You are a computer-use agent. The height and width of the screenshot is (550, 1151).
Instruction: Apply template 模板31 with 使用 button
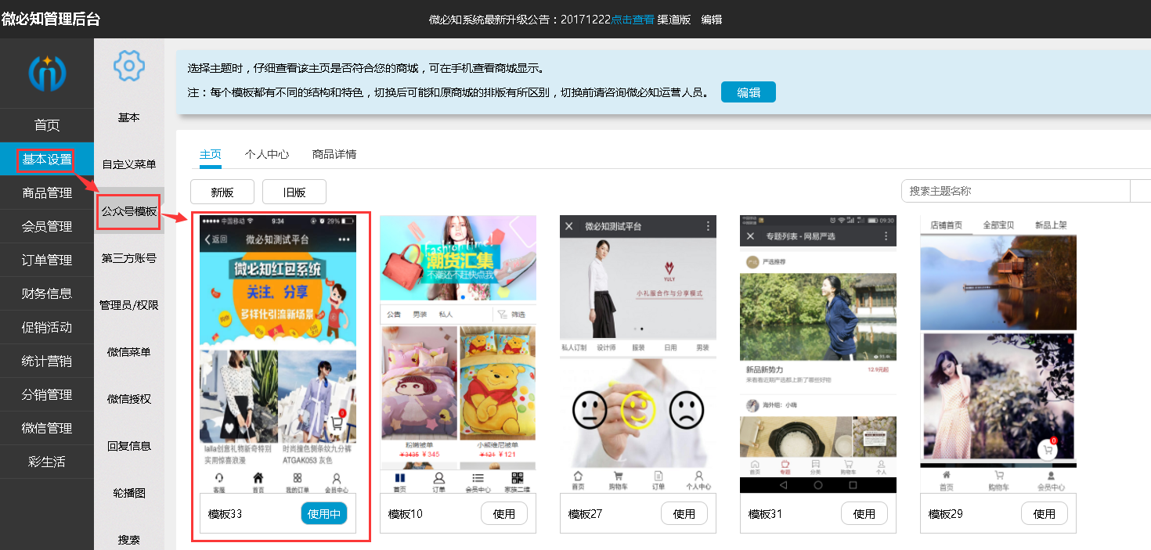864,514
